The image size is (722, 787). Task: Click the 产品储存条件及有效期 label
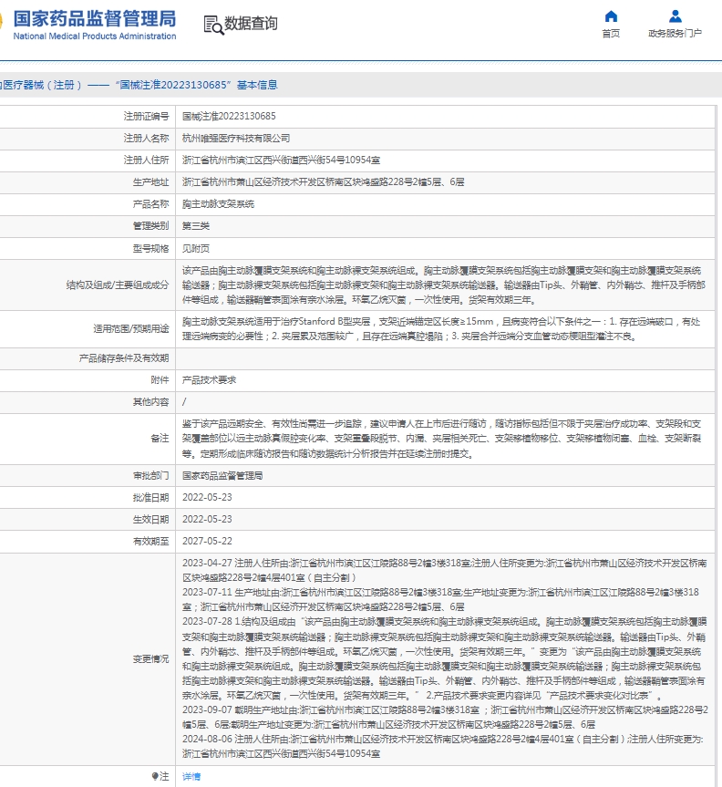124,358
